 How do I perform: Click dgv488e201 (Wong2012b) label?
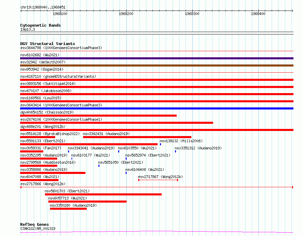click(43, 127)
